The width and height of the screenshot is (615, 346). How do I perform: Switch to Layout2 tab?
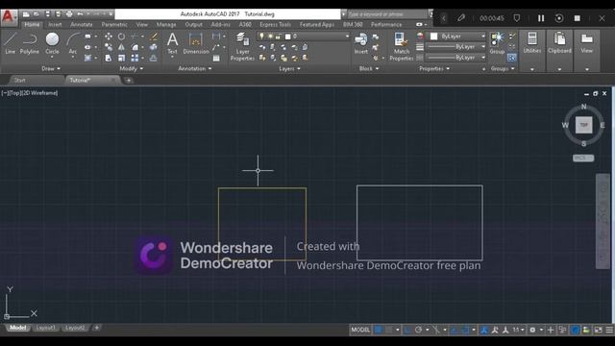pyautogui.click(x=75, y=328)
